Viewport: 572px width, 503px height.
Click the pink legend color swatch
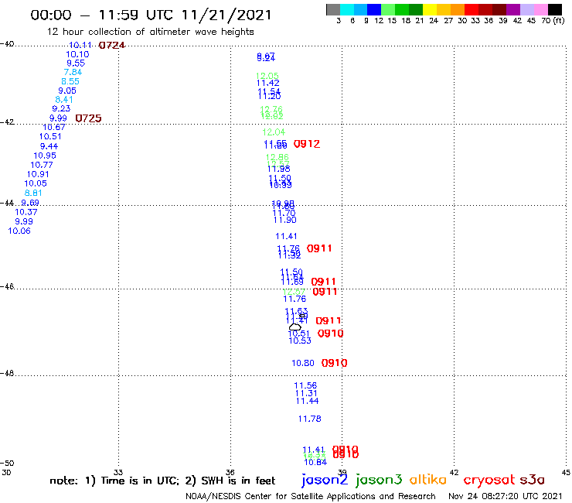pyautogui.click(x=540, y=9)
